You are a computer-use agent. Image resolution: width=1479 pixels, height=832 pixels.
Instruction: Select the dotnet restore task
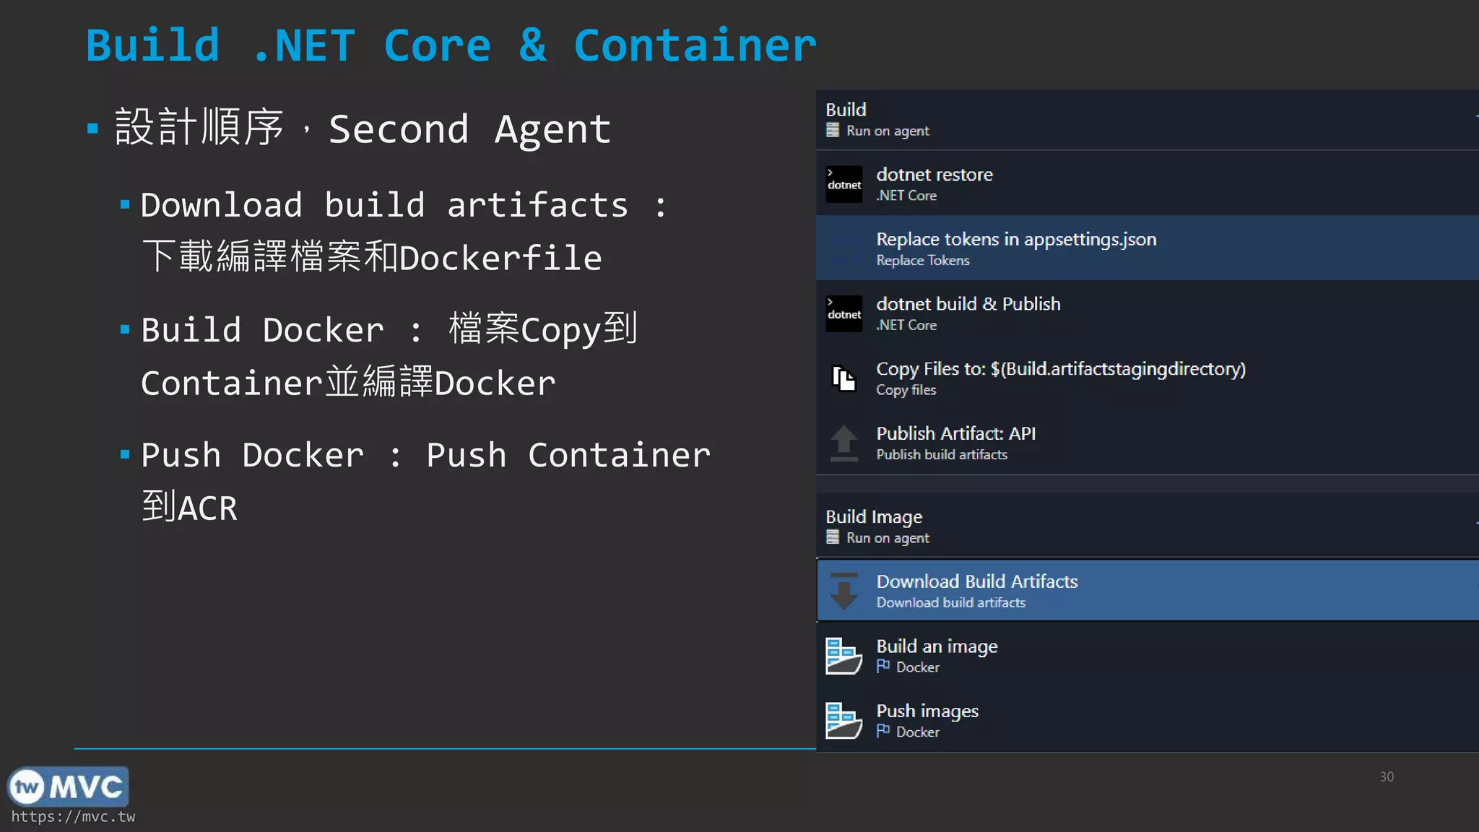coord(1148,183)
